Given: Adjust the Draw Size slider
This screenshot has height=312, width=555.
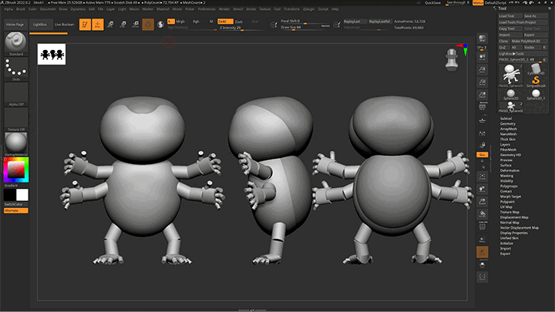Looking at the screenshot, I should click(x=305, y=28).
